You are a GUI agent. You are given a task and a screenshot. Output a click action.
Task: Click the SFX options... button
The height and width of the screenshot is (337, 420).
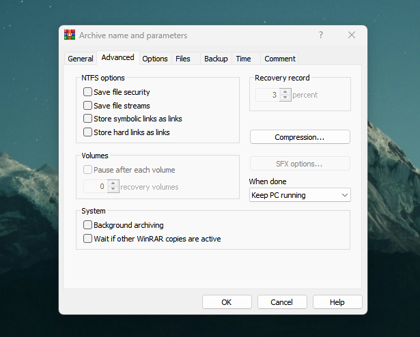[x=300, y=164]
